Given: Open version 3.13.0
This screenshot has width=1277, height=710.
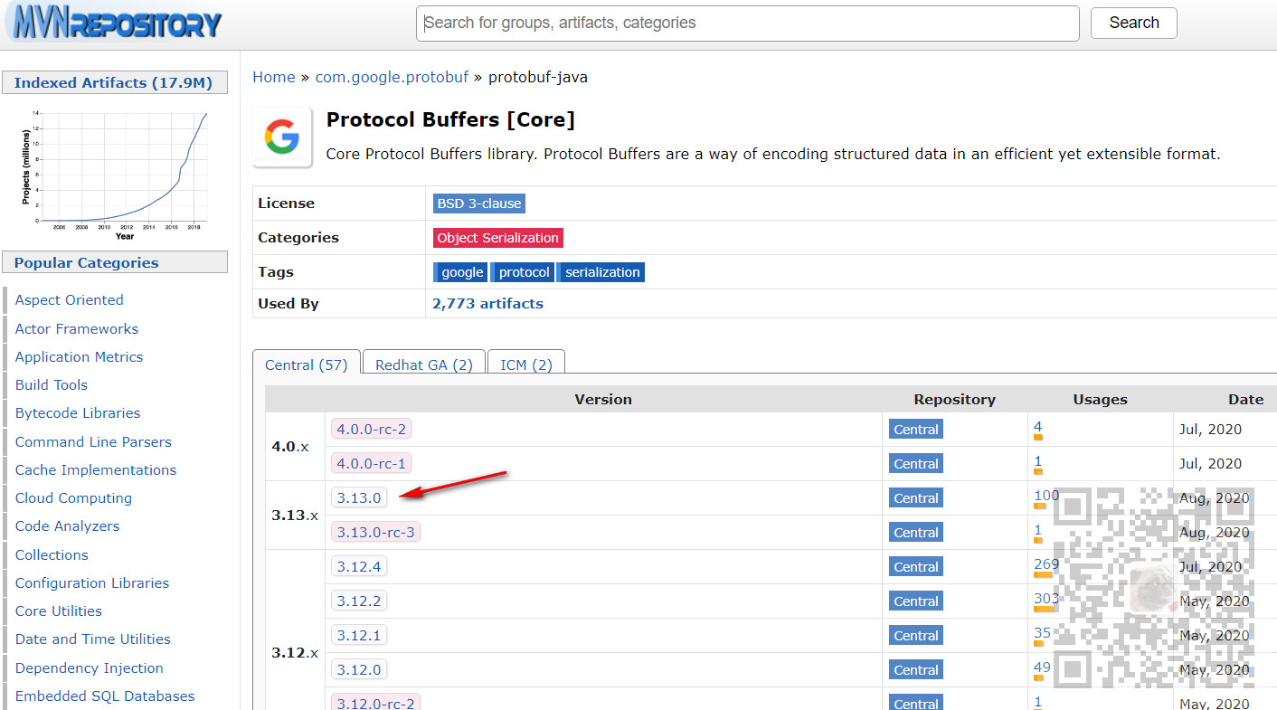Looking at the screenshot, I should coord(359,497).
